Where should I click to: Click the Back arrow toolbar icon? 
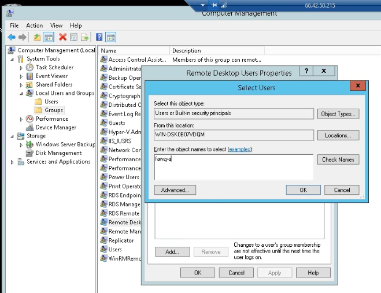(x=11, y=37)
